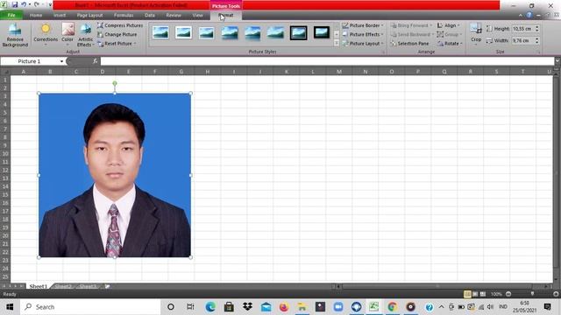Switch to Page Layout view in status bar

475,294
